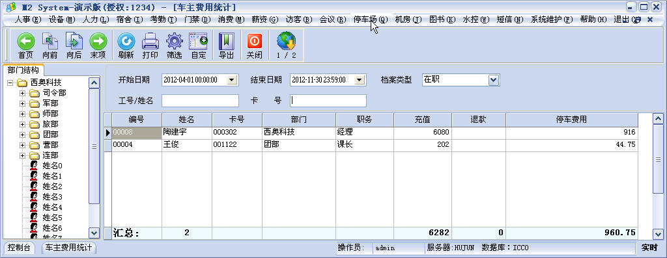Open the 系统维护 menu

point(552,19)
